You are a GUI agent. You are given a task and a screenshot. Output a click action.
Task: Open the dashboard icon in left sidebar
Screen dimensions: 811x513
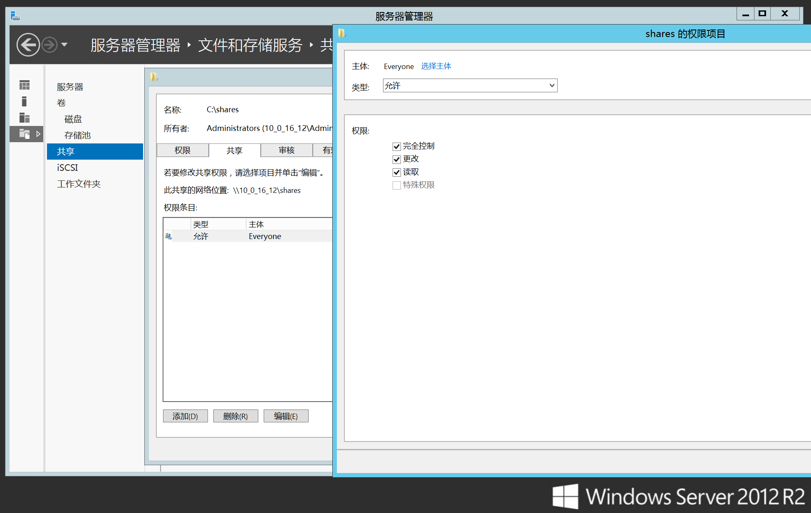click(x=25, y=85)
